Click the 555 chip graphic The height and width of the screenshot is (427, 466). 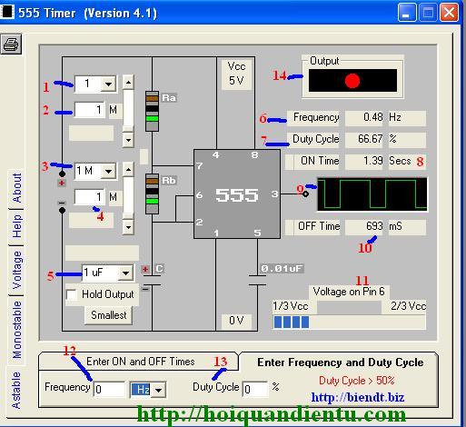pos(237,194)
